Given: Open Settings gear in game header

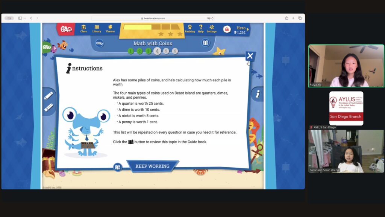Looking at the screenshot, I should point(212,29).
